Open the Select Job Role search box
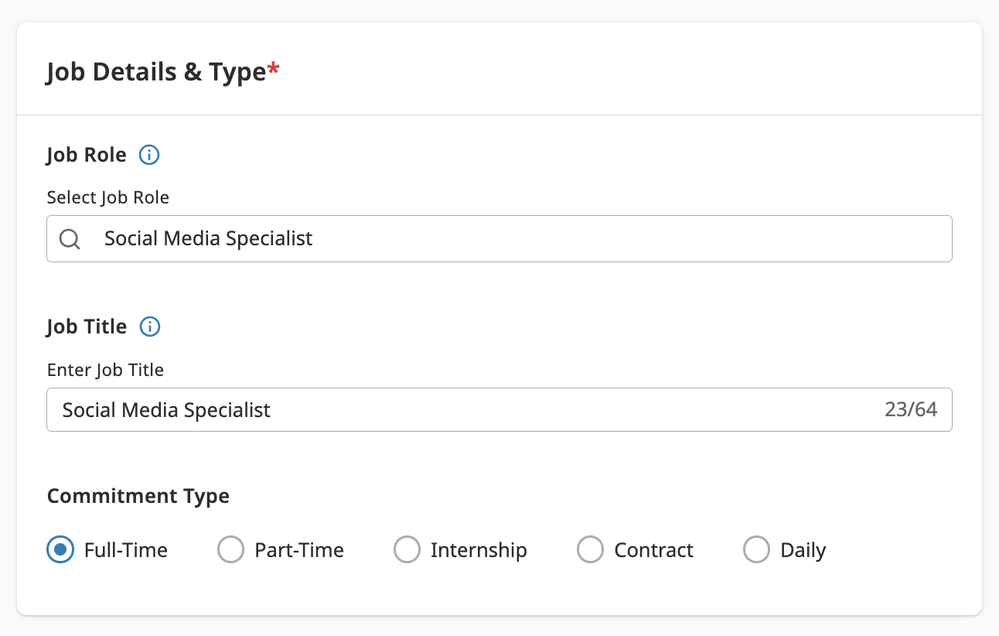Viewport: 999px width, 636px height. (x=500, y=238)
